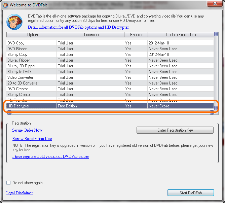Click the horizontal scroll right arrow
The height and width of the screenshot is (203, 225).
click(212, 112)
